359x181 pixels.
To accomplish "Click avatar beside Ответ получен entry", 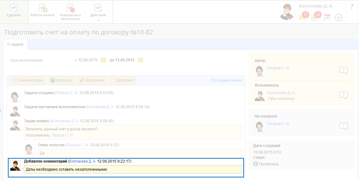I will coord(29,149).
